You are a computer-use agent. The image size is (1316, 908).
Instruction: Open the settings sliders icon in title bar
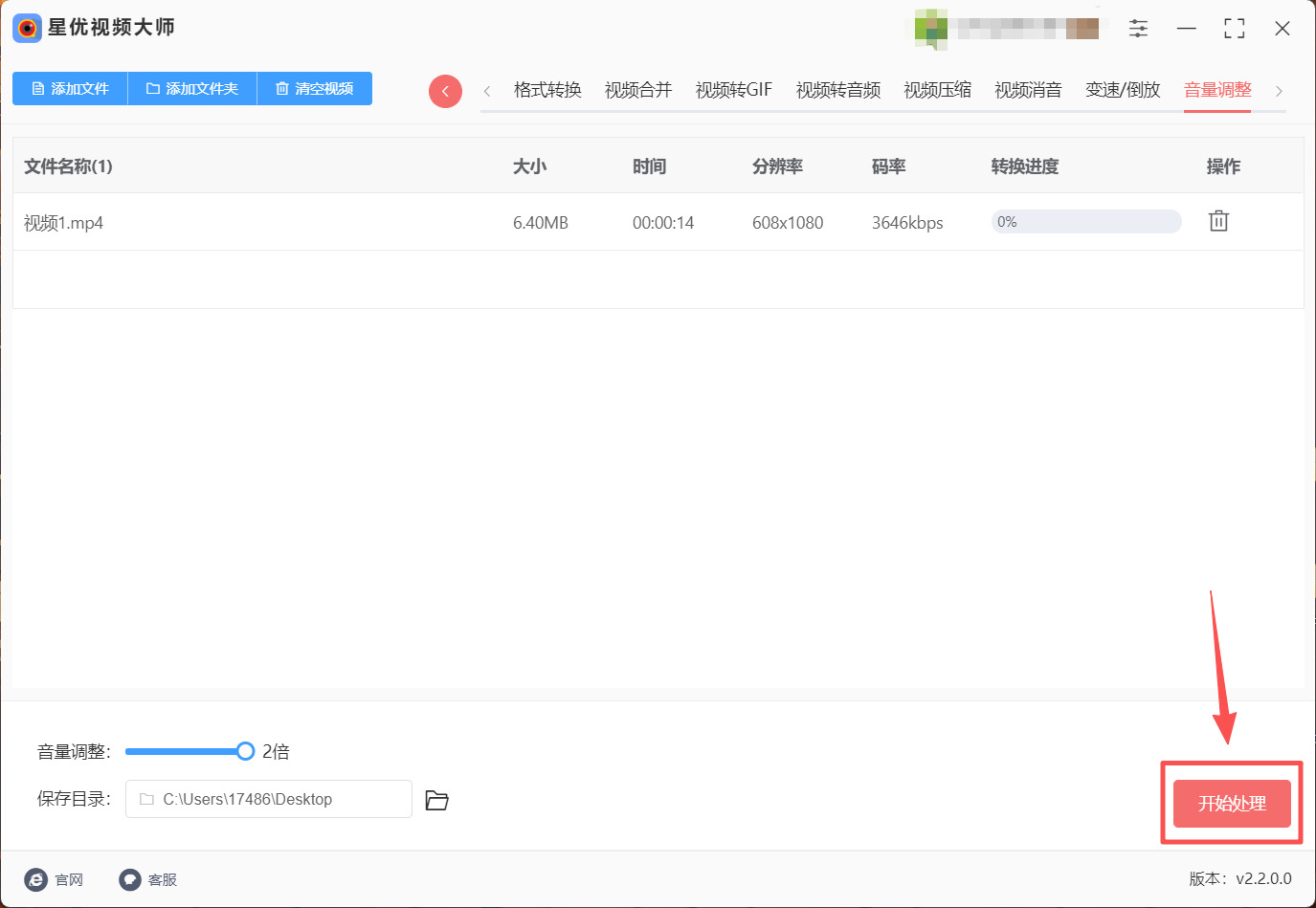[1138, 29]
